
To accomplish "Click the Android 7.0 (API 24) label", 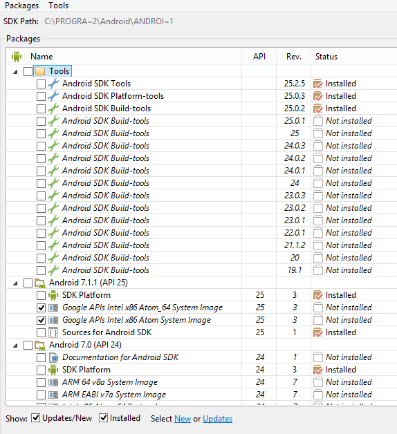I will click(x=85, y=345).
